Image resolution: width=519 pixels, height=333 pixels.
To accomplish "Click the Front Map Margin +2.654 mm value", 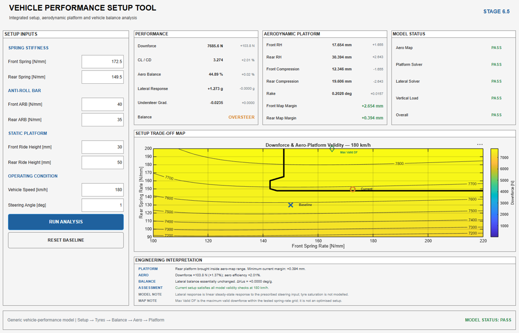I will tap(372, 106).
